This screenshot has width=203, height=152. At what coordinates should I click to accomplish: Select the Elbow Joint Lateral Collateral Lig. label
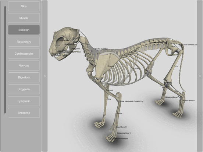click(x=131, y=101)
